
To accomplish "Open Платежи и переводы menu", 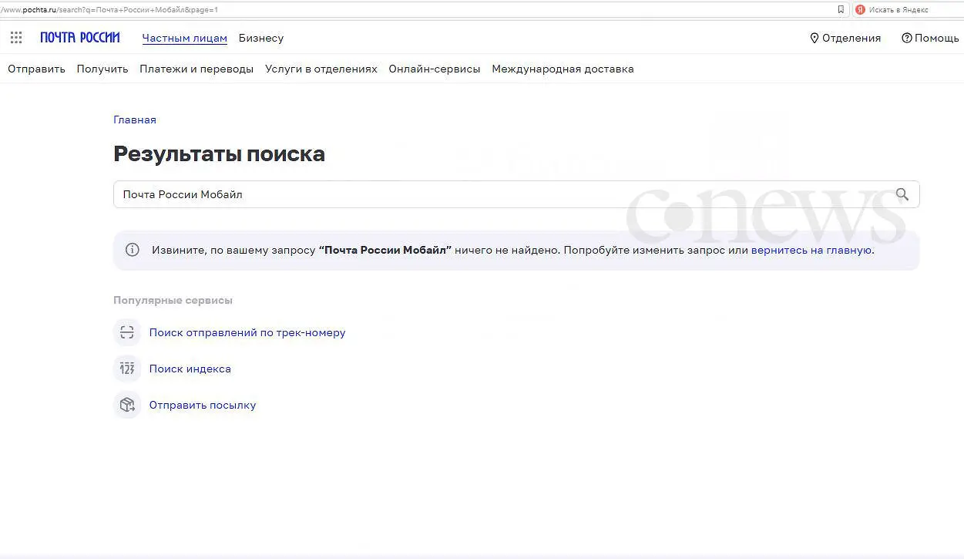I will click(196, 69).
